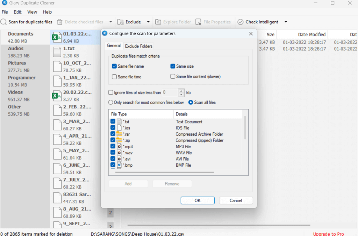Image resolution: width=358 pixels, height=236 pixels.
Task: Open the Help menu
Action: tap(47, 12)
